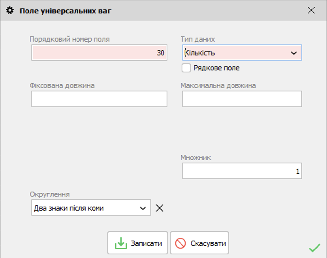Image resolution: width=327 pixels, height=258 pixels.
Task: Click into the Фіксована довжина field
Action: pyautogui.click(x=99, y=99)
